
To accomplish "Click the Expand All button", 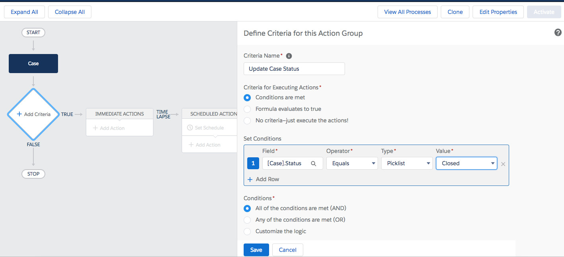I will [24, 12].
